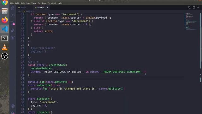The height and width of the screenshot is (114, 202).
Task: Open the Source Control view
Action: pos(13,23)
